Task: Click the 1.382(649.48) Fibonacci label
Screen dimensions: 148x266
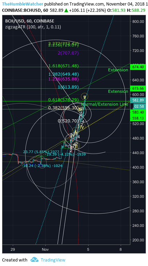Action: click(x=64, y=74)
